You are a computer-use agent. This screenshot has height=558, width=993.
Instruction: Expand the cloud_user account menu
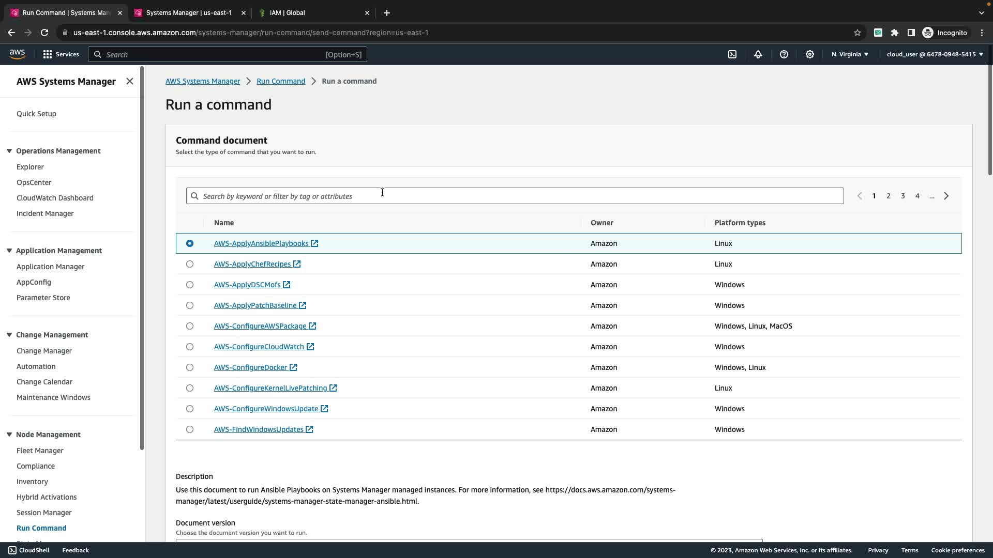(935, 54)
